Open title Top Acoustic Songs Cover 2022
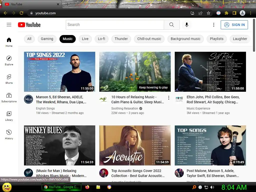Viewport: 256px width, 192px height. [138, 173]
